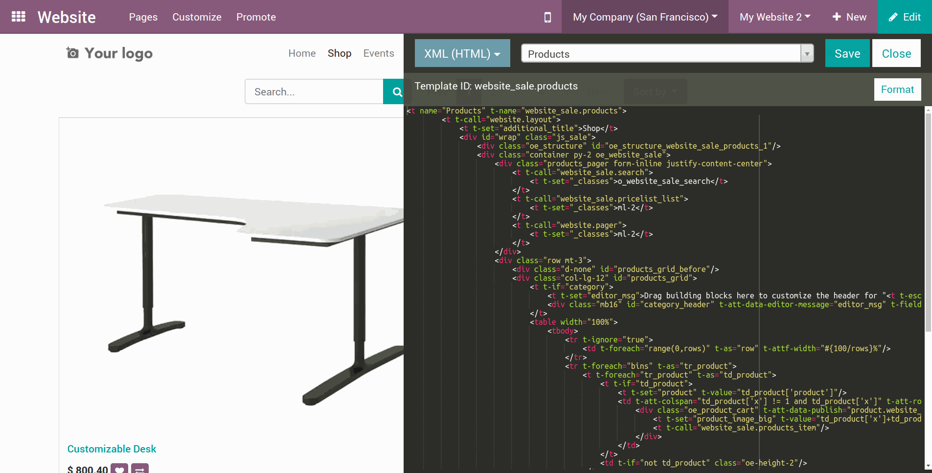Open the apps grid menu icon
Viewport: 932px width, 473px height.
(x=19, y=17)
